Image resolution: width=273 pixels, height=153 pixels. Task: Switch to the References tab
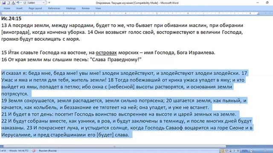point(54,8)
